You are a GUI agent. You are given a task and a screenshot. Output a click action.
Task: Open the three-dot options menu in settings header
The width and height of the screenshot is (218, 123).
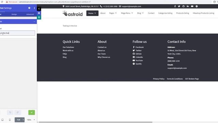coord(34,8)
